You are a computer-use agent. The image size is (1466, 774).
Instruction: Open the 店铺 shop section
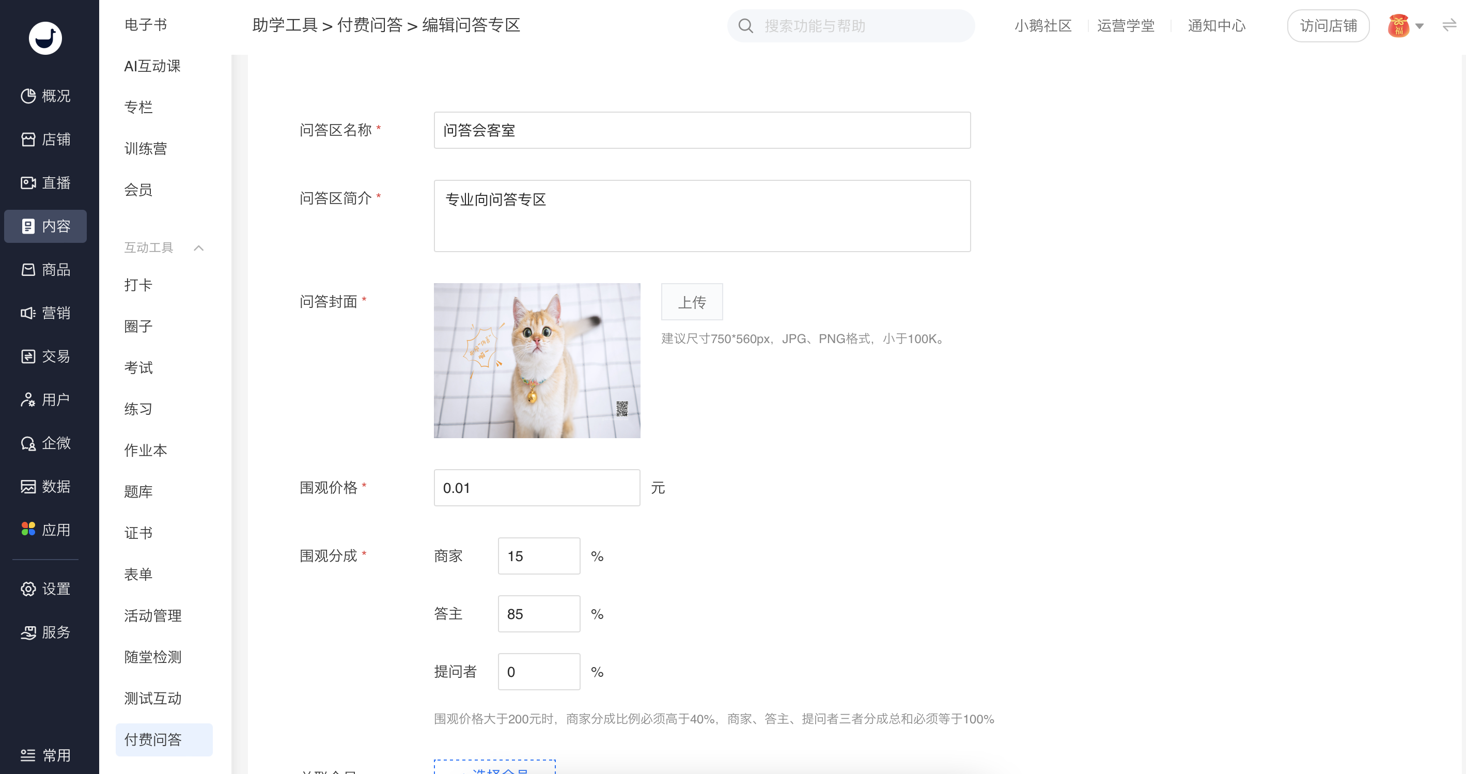pyautogui.click(x=45, y=140)
